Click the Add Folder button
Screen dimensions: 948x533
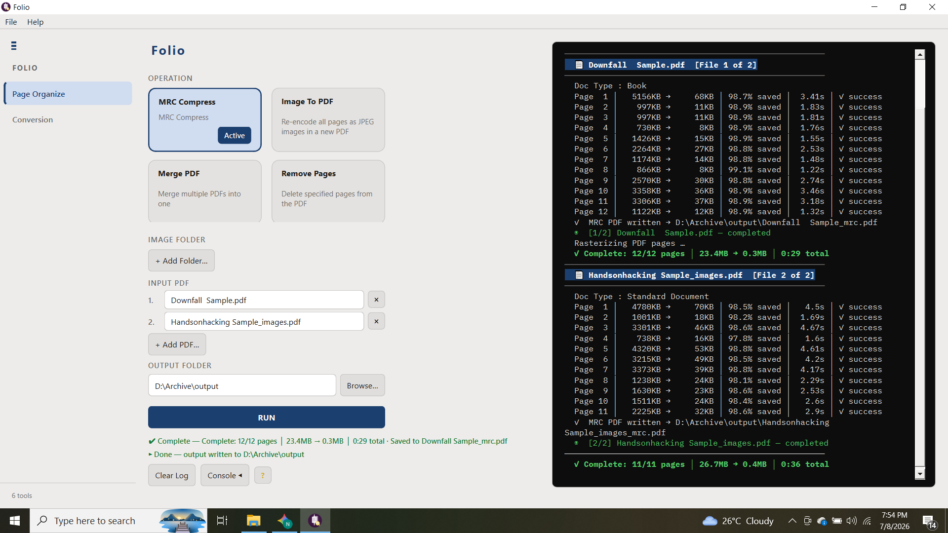[x=181, y=261]
